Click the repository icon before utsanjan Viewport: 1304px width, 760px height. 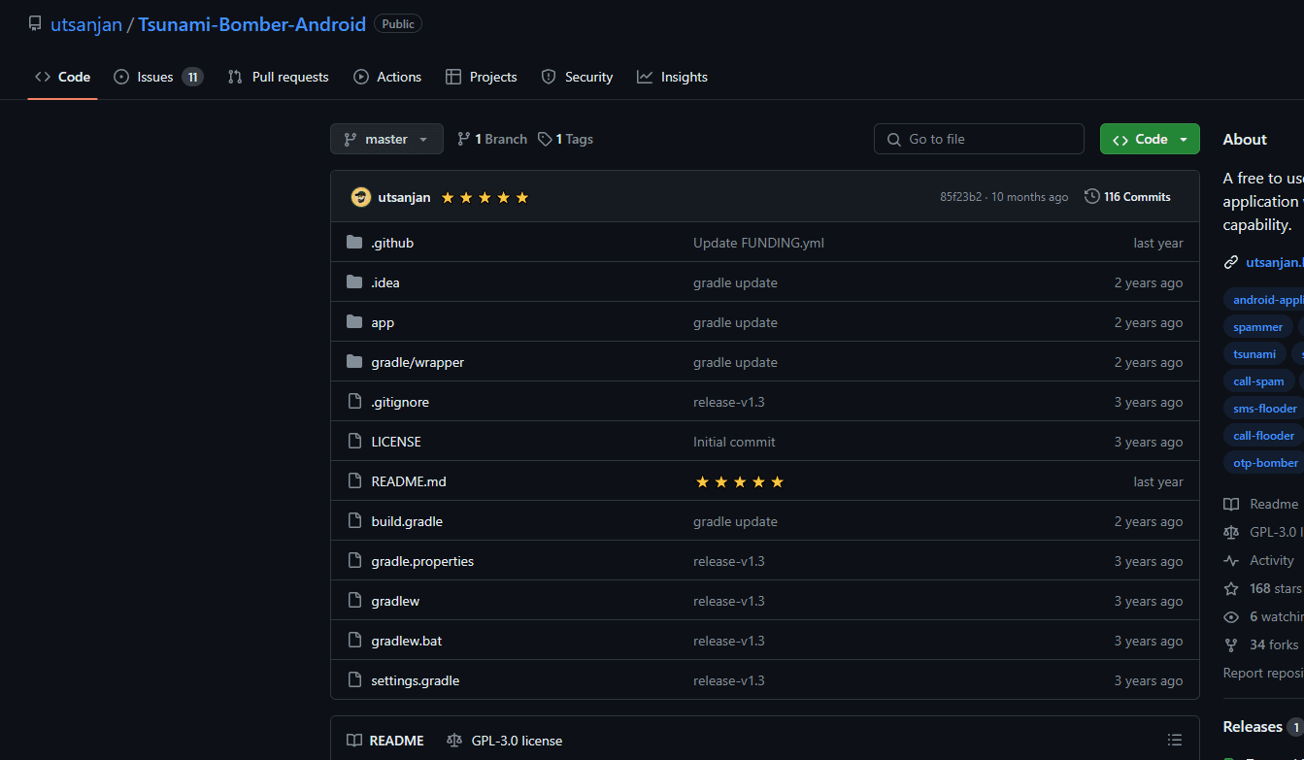[35, 24]
